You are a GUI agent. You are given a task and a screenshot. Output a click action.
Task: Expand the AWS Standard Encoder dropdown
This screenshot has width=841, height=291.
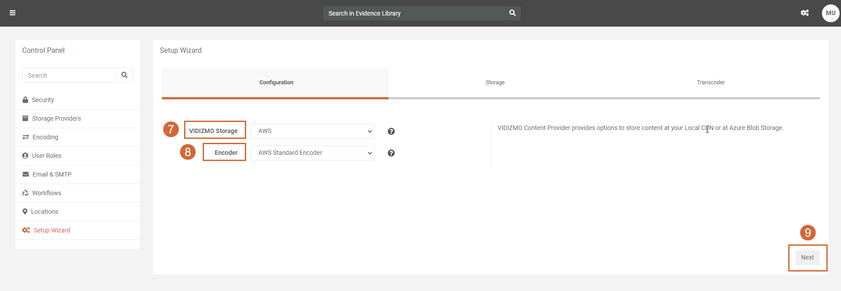click(x=312, y=153)
